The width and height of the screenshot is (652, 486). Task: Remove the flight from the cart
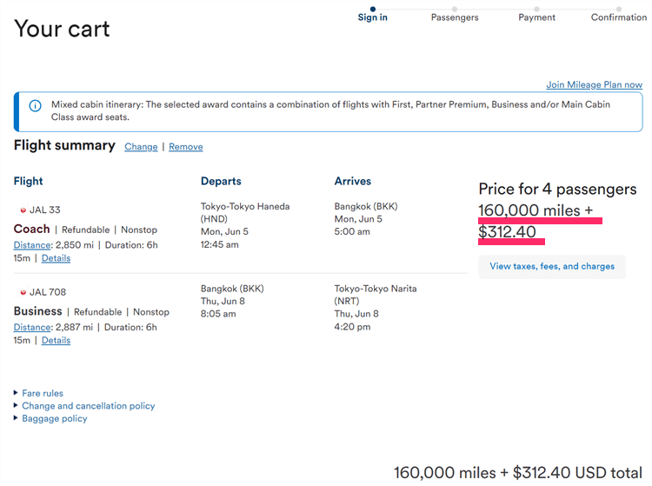click(x=186, y=147)
